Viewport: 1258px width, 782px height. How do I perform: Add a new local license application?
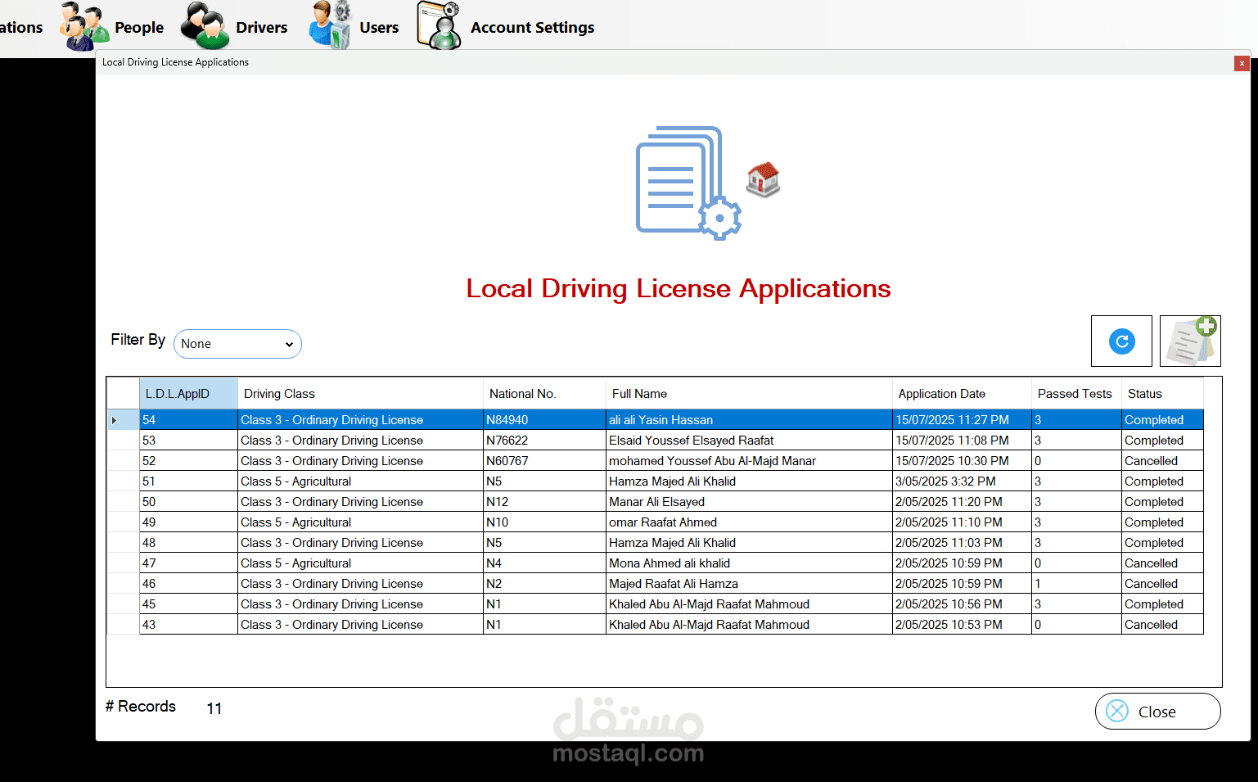(x=1190, y=341)
